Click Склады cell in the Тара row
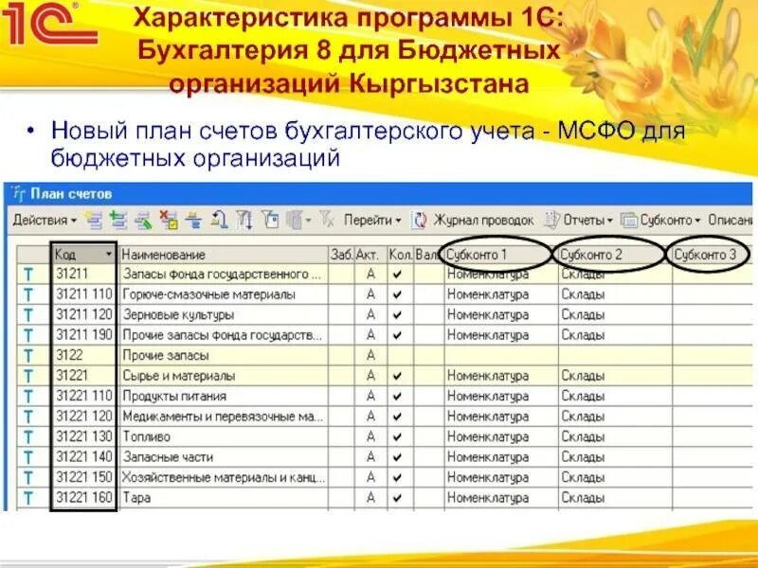Screen dimensions: 758x568 [x=615, y=498]
